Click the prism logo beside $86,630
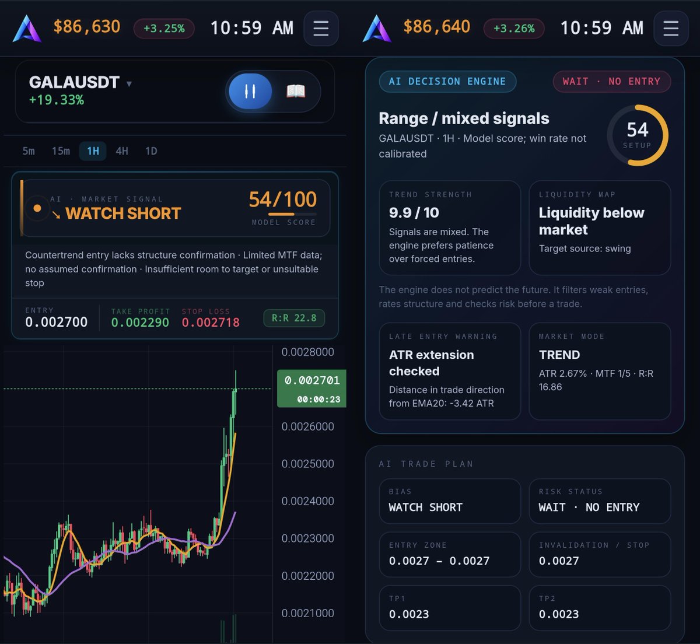Screen dimensions: 700x644 [27, 28]
